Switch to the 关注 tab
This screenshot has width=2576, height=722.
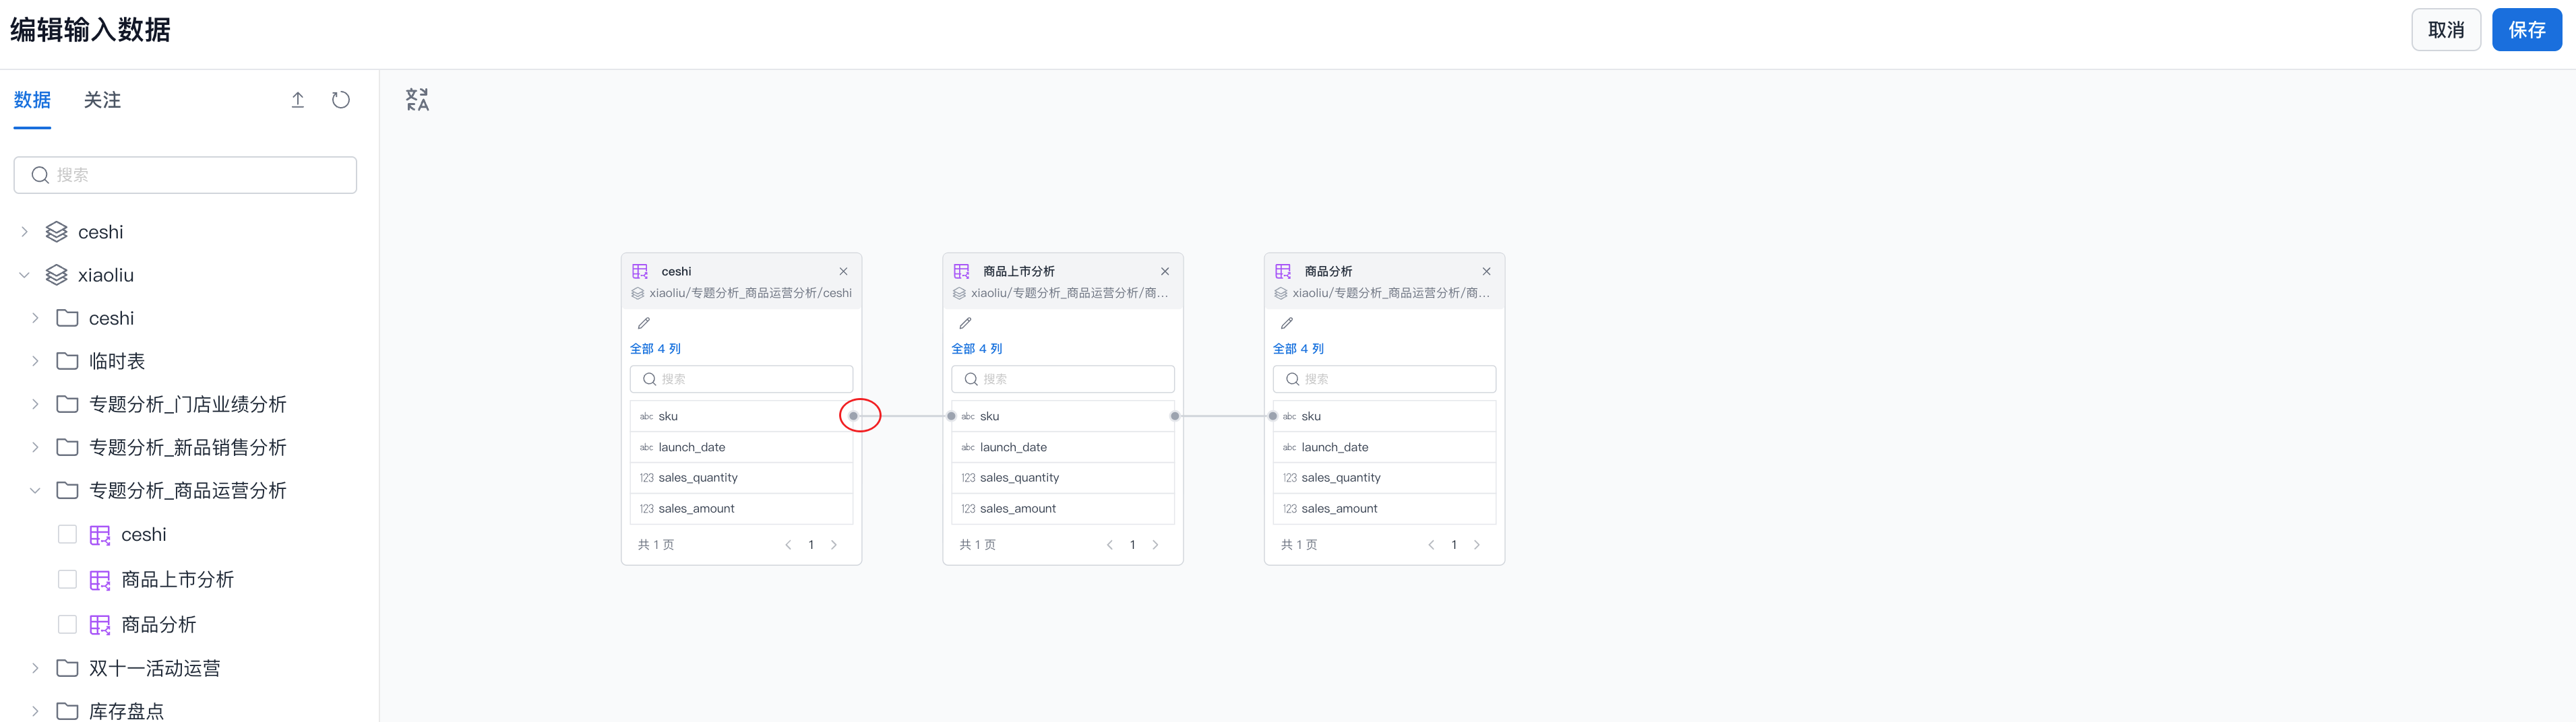point(102,100)
